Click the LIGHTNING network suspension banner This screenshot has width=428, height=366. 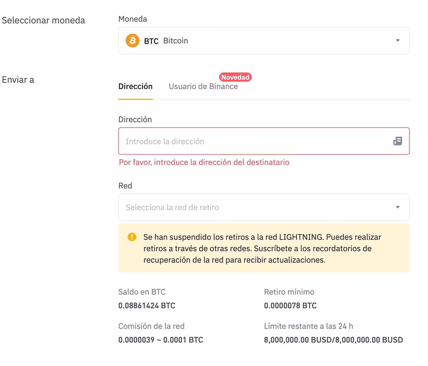tap(264, 248)
